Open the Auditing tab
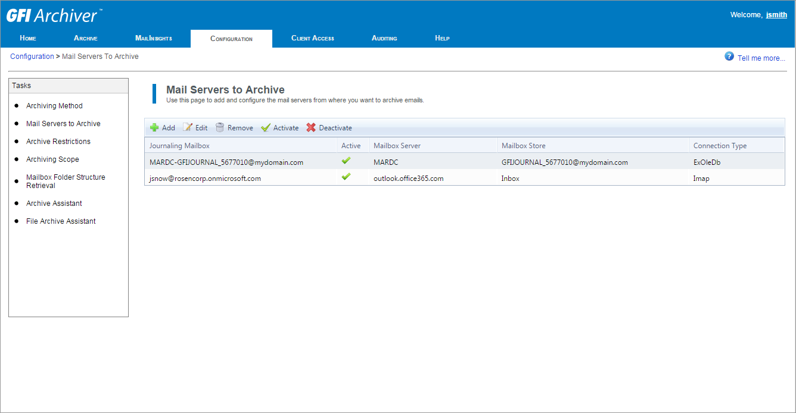Image resolution: width=796 pixels, height=413 pixels. (384, 39)
